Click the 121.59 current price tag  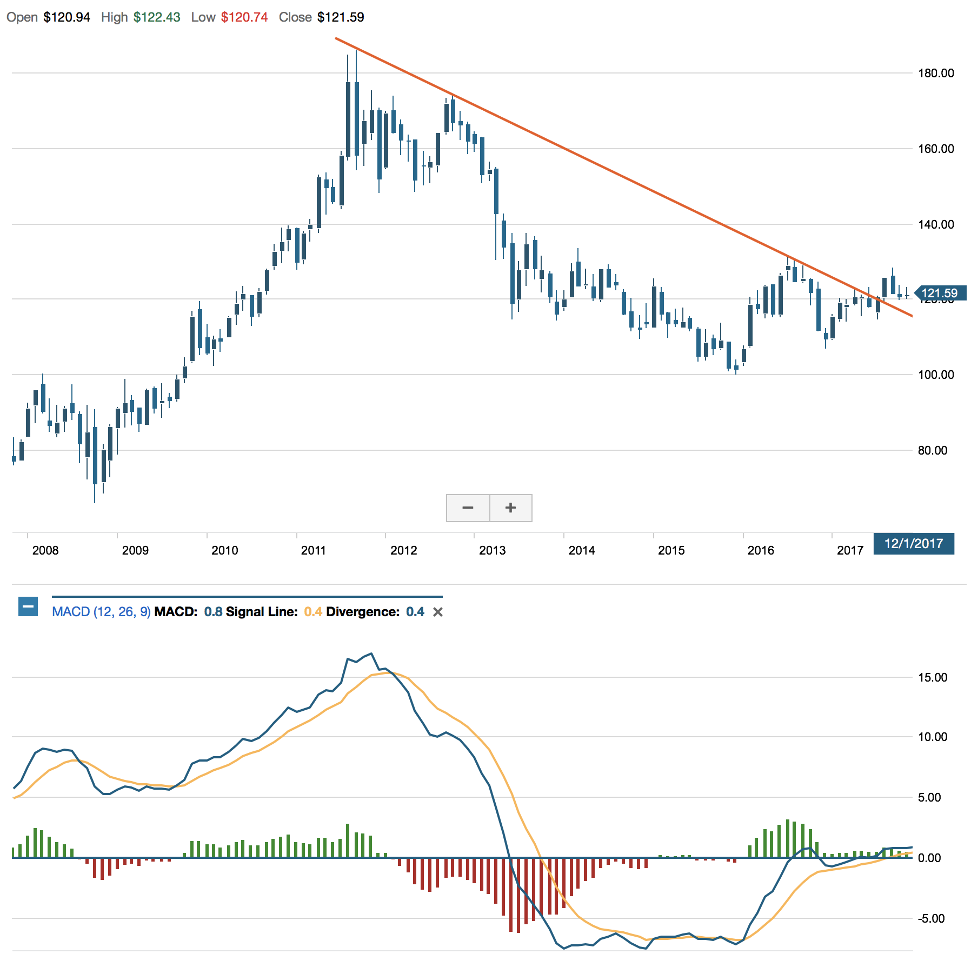click(x=939, y=293)
